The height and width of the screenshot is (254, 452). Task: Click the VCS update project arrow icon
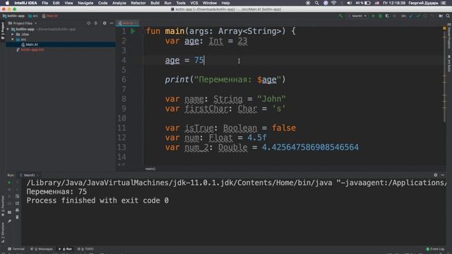pyautogui.click(x=411, y=16)
